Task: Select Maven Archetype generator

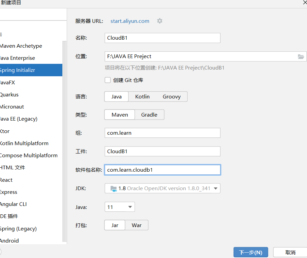Action: pos(21,46)
